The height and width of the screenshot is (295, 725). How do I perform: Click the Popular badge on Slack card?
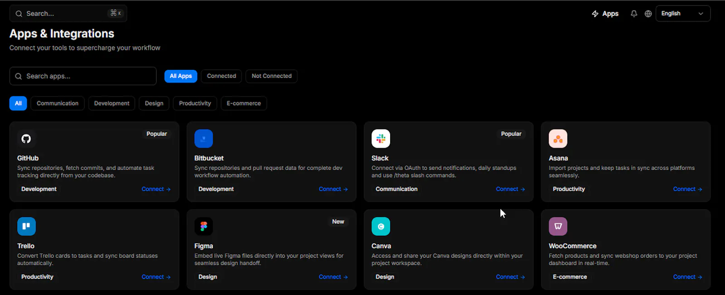pos(511,134)
